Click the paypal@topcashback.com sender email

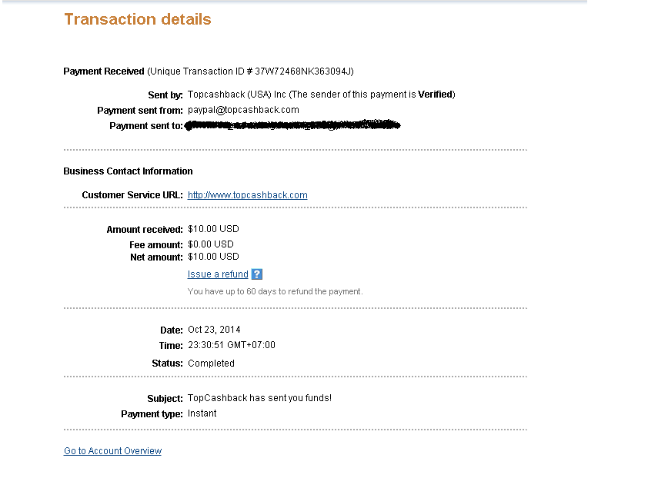point(243,110)
